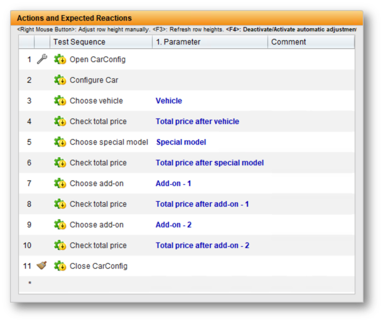Click the gear icon in row 7
The width and height of the screenshot is (383, 322).
coord(60,184)
